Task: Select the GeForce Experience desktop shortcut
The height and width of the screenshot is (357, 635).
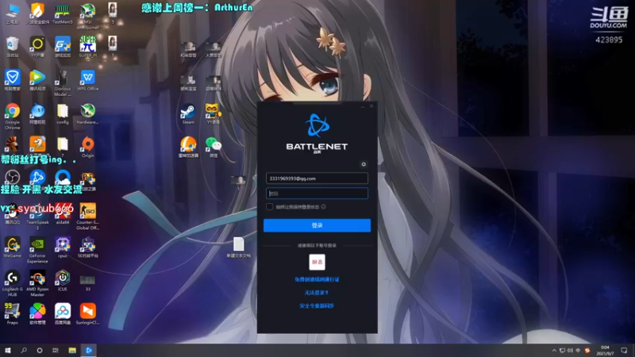Action: (37, 250)
